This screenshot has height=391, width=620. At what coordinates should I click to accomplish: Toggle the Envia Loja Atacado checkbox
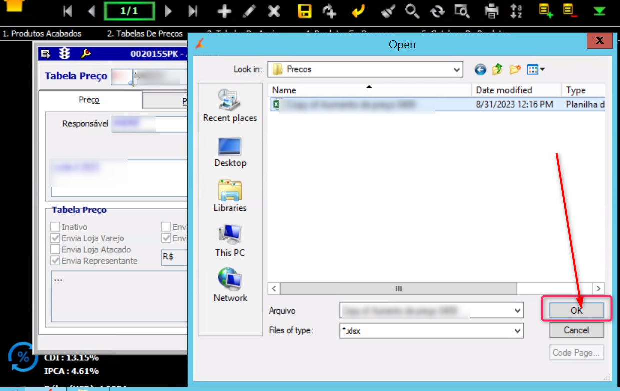pos(55,249)
